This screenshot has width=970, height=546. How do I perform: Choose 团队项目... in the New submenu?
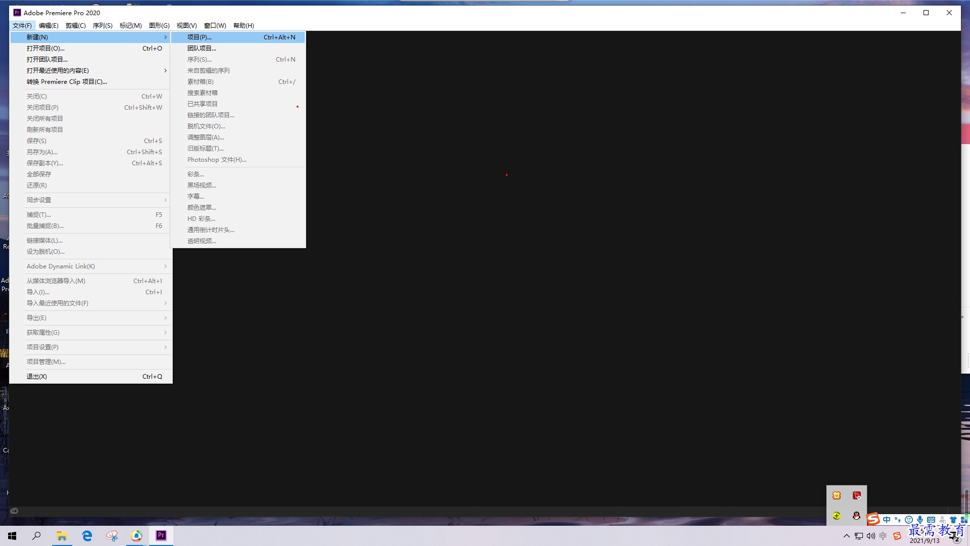[238, 49]
